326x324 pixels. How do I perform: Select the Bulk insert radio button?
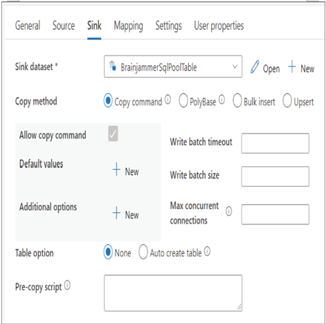pyautogui.click(x=237, y=100)
